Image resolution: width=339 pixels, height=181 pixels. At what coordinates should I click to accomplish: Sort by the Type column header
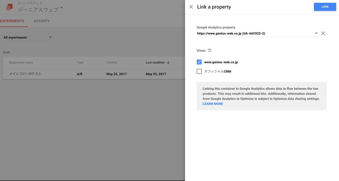[x=80, y=63]
